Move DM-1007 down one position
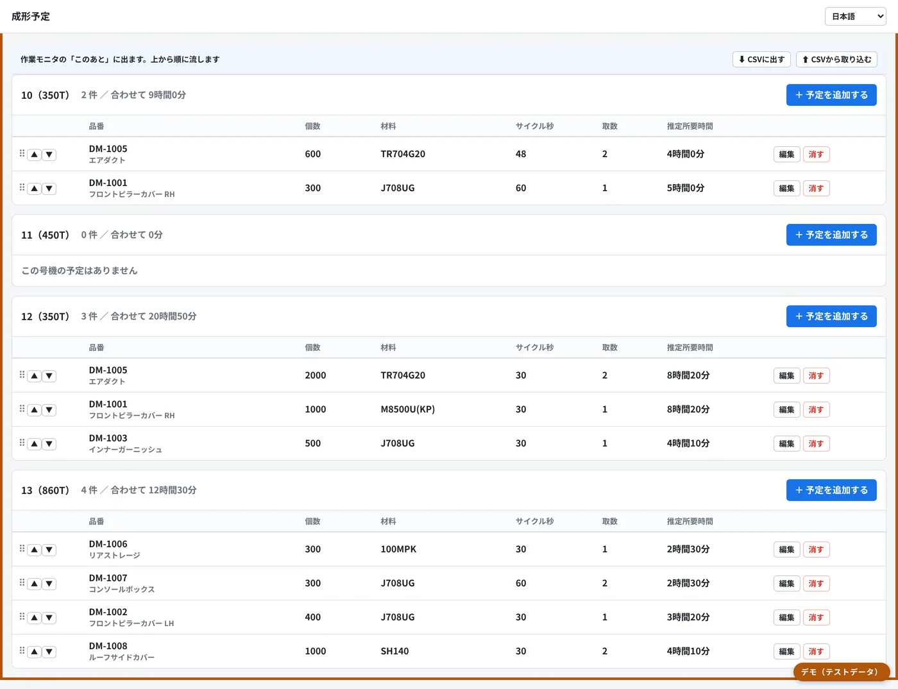The image size is (898, 689). click(x=49, y=584)
